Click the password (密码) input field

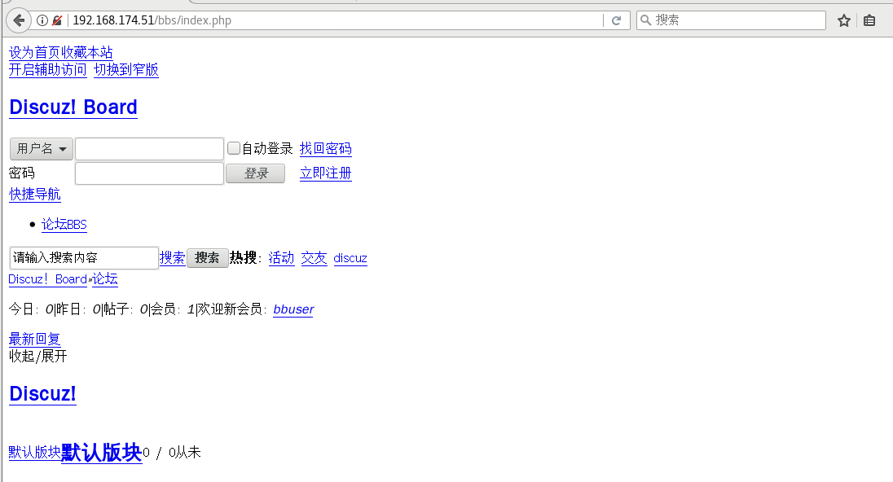[x=149, y=173]
